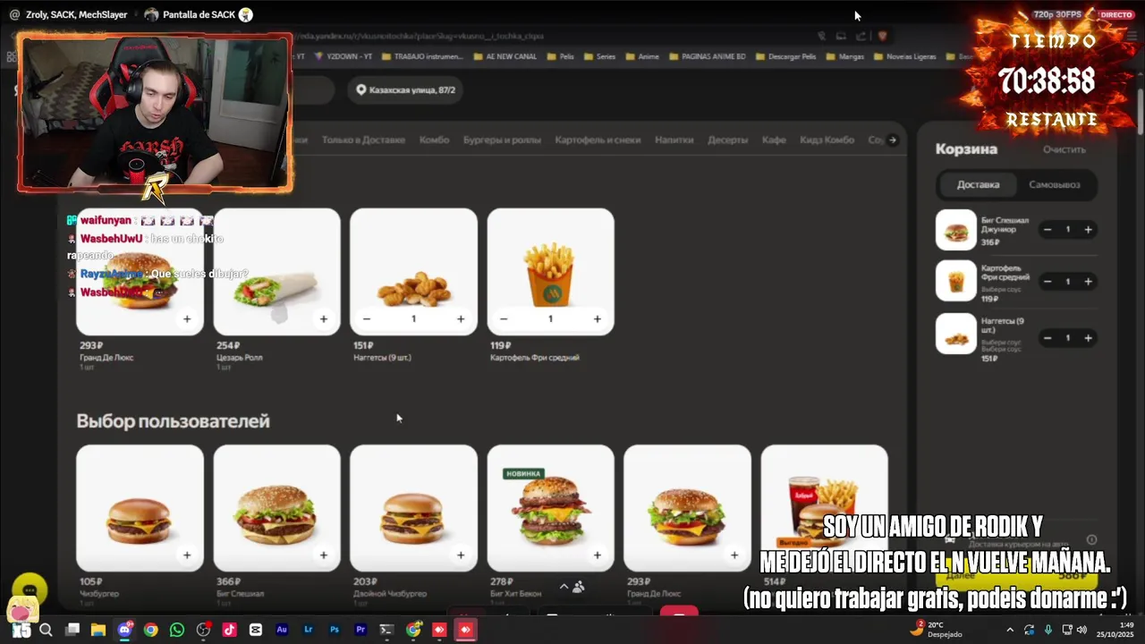Open Наггетсы thumbnail in cart
1145x644 pixels.
956,334
